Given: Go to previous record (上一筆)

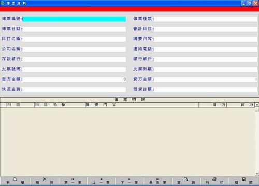Looking at the screenshot, I should pos(101,181).
